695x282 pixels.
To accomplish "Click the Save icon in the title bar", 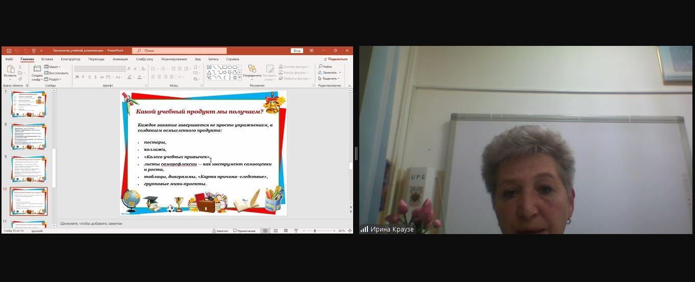I will [x=9, y=50].
